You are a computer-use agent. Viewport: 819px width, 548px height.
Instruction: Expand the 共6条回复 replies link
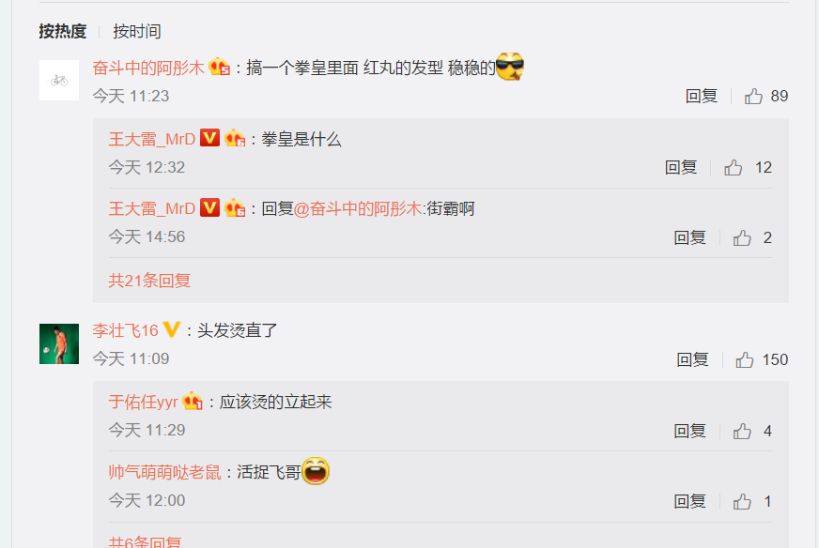[x=145, y=541]
